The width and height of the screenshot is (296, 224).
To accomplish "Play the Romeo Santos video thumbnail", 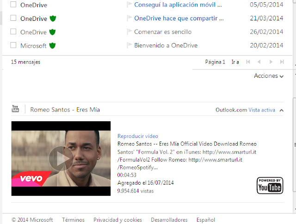I will [61, 158].
